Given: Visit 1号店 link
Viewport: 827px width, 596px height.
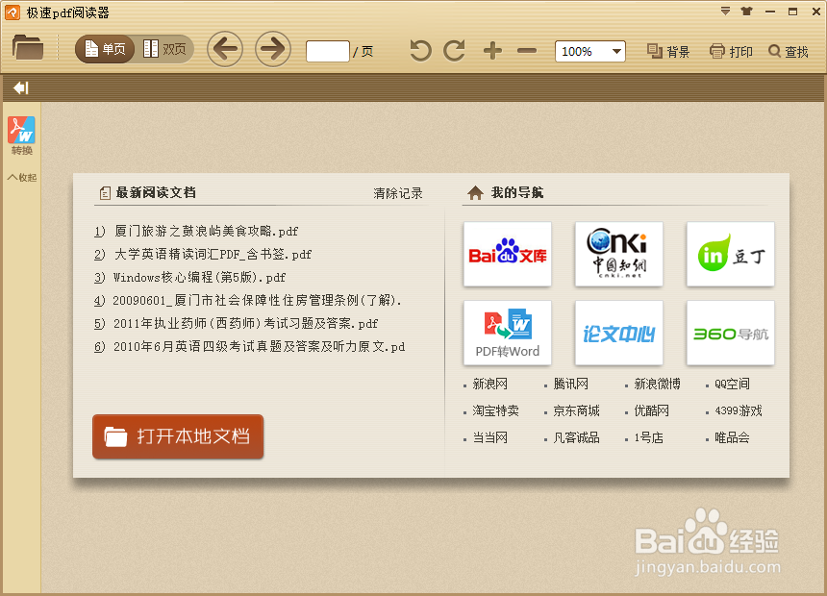Looking at the screenshot, I should [x=649, y=437].
